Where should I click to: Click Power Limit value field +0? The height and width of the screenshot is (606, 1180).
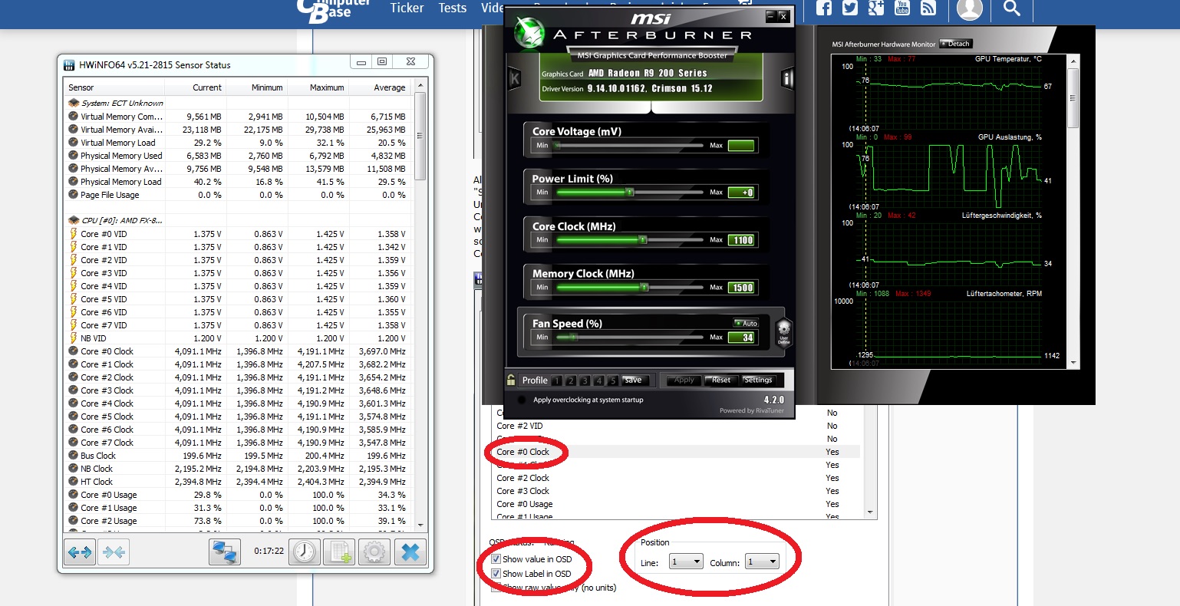click(x=741, y=193)
